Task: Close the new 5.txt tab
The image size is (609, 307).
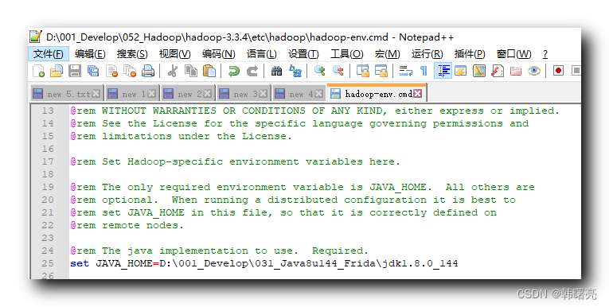Action: 96,94
